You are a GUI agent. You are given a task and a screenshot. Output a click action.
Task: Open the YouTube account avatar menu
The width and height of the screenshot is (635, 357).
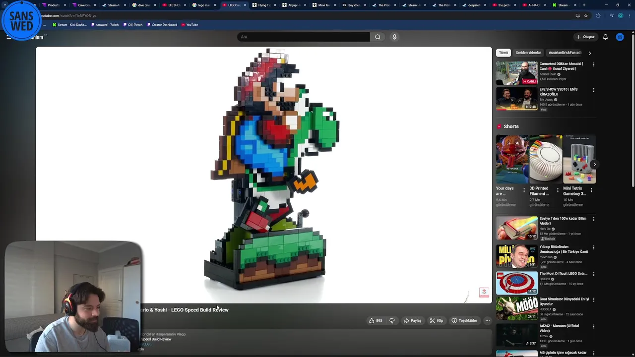620,37
